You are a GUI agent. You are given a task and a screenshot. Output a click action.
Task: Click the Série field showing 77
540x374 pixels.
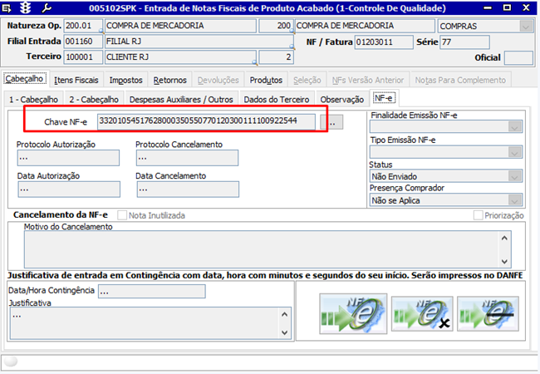(464, 42)
